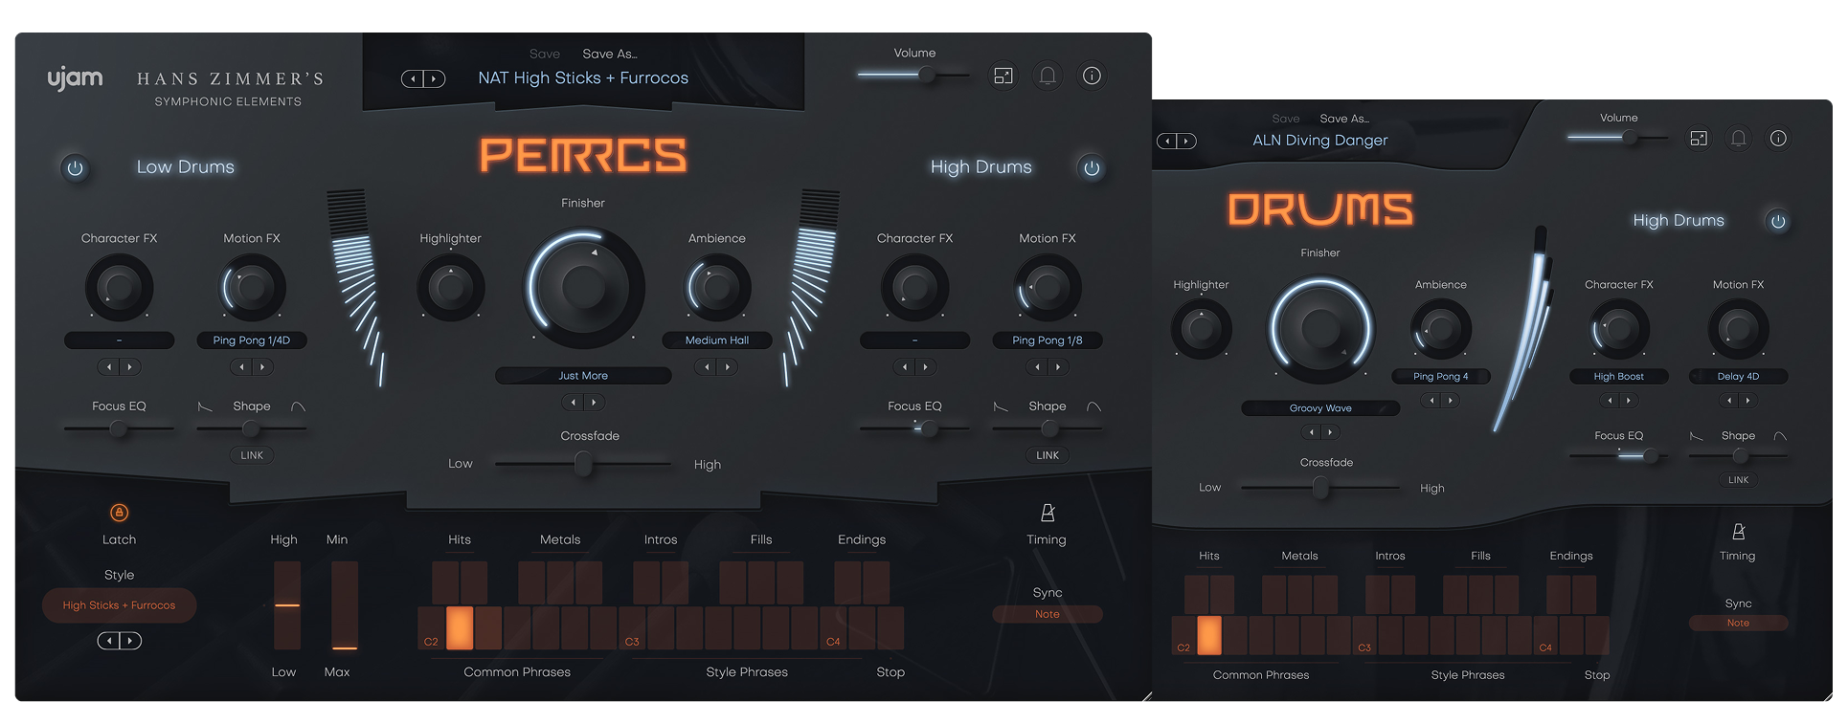1848x702 pixels.
Task: Click LINK button in DRUMS window
Action: (x=1738, y=480)
